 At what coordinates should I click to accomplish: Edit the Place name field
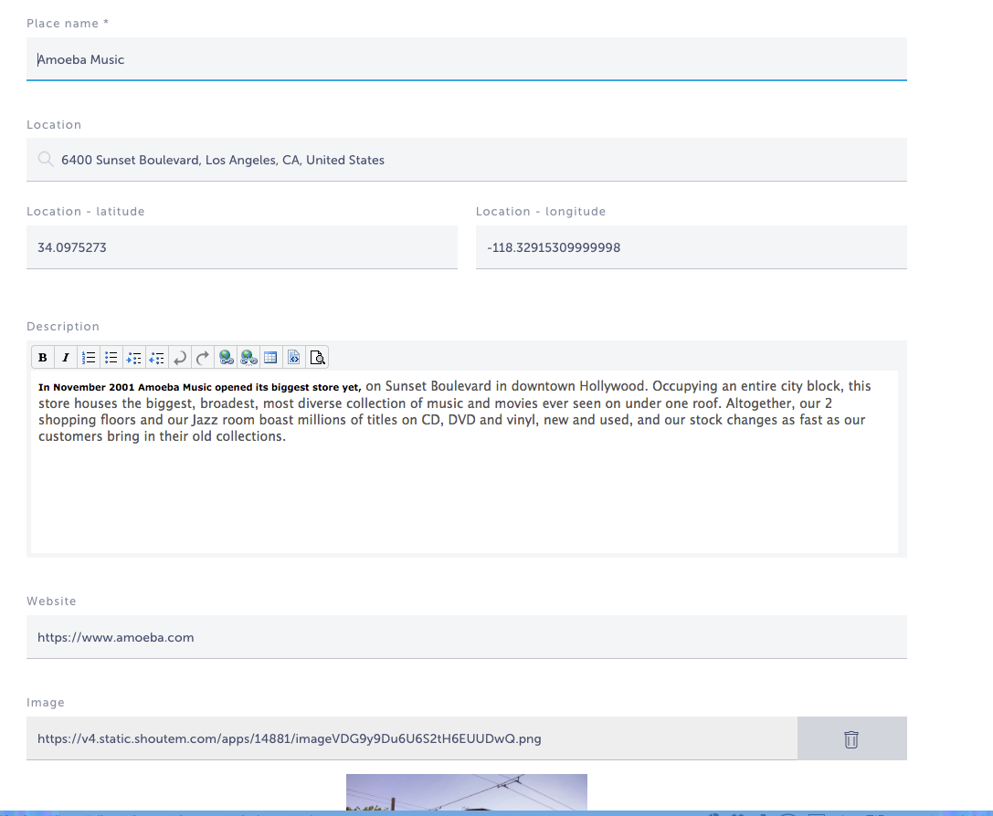pyautogui.click(x=467, y=59)
